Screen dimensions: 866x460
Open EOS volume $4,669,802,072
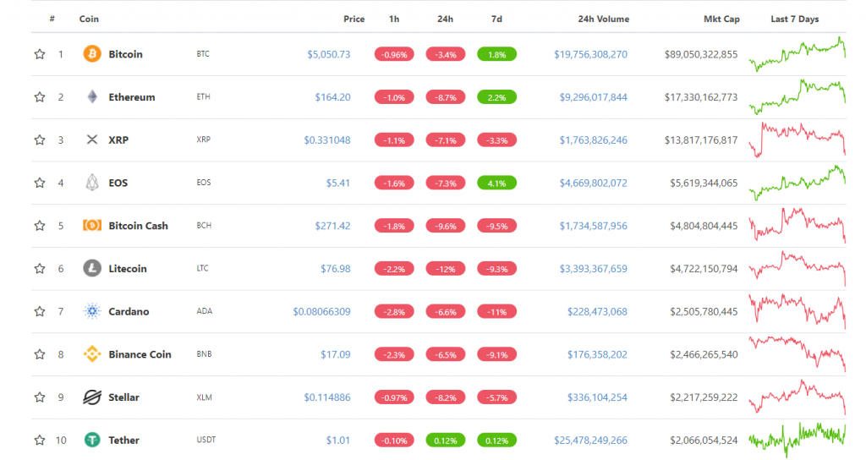pyautogui.click(x=593, y=183)
